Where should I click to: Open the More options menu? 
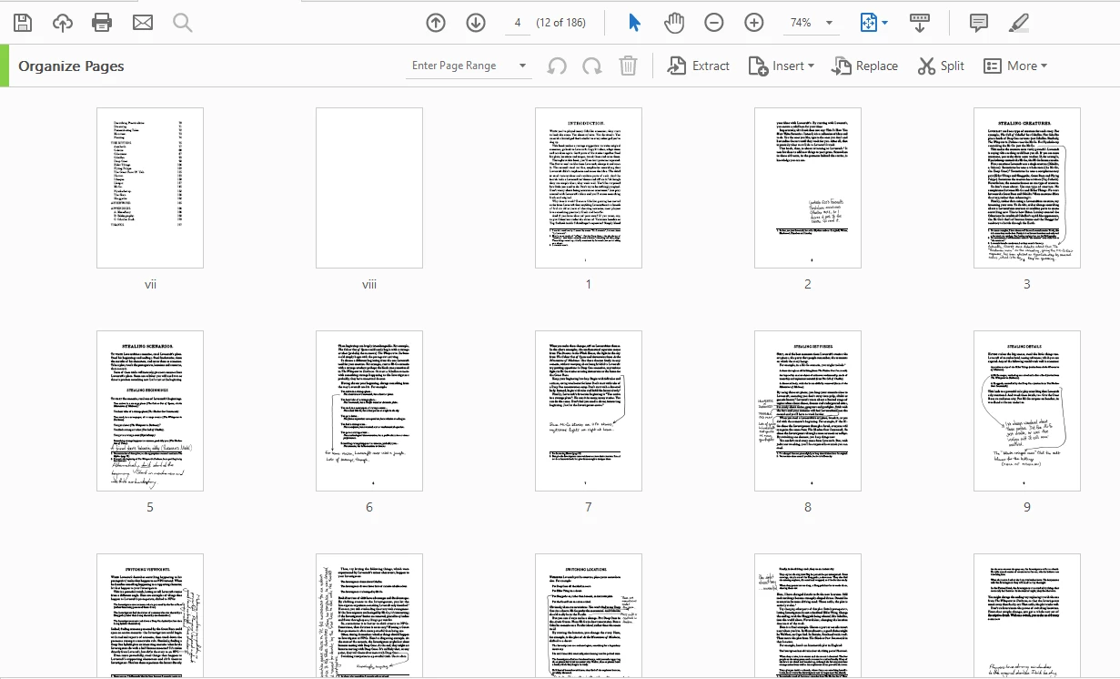[x=1015, y=66]
